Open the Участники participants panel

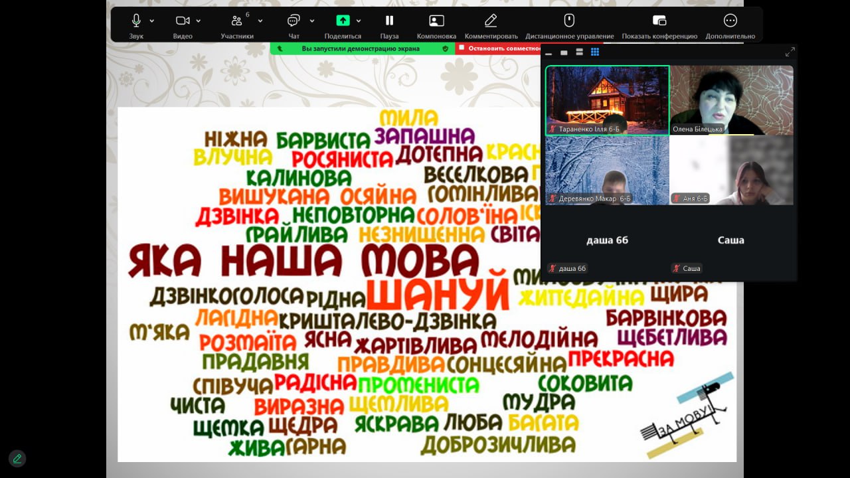[237, 21]
